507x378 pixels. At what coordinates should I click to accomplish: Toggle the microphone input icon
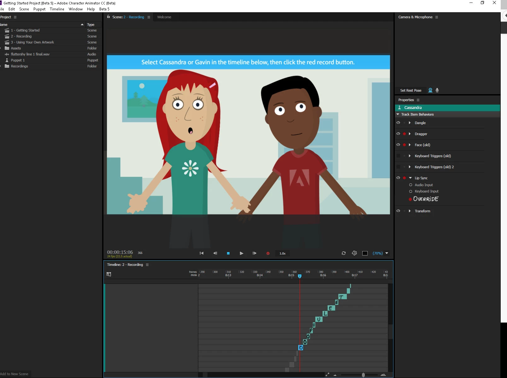coord(437,90)
